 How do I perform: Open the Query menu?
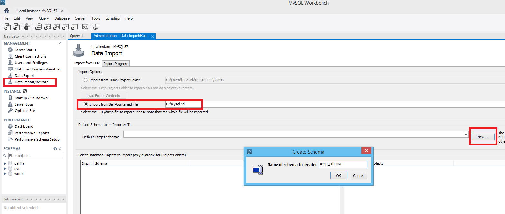44,18
